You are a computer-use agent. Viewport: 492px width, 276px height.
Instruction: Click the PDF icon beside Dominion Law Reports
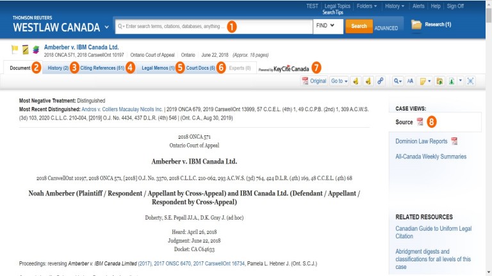[454, 141]
